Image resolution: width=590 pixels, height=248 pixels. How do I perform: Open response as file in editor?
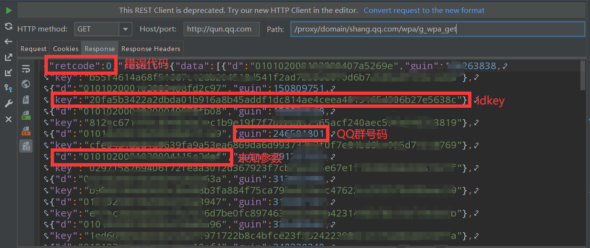click(26, 100)
